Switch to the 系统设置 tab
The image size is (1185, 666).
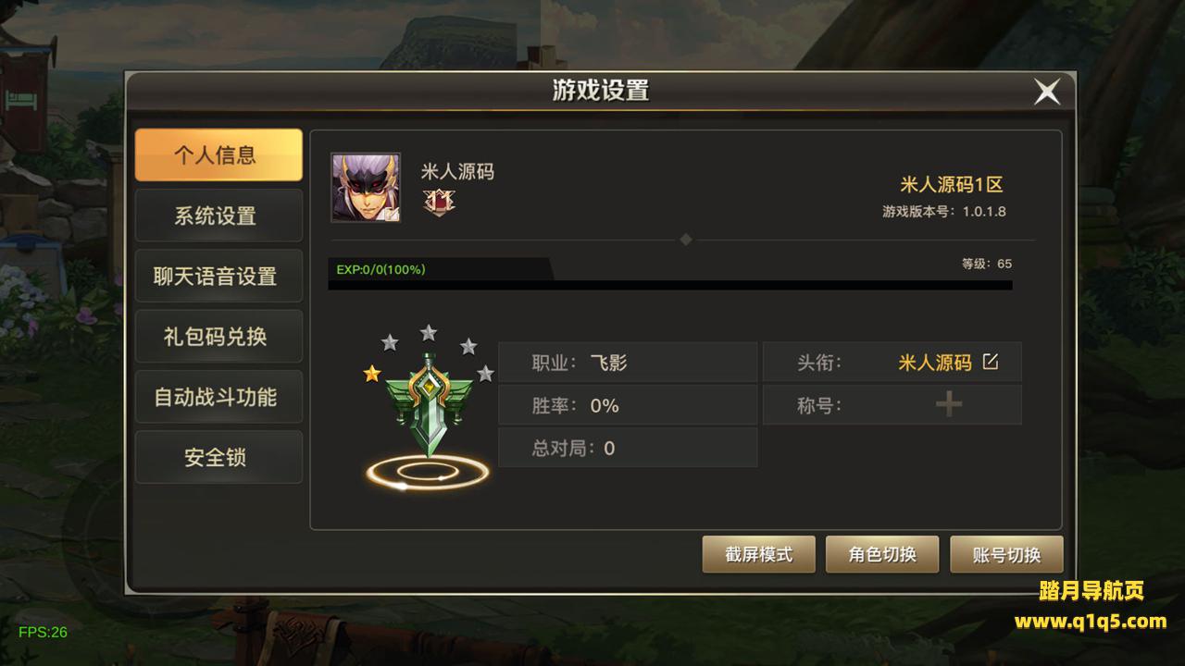(218, 216)
